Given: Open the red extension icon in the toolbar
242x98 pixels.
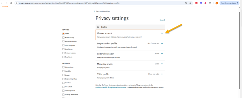Looking at the screenshot, I should (x=196, y=3).
